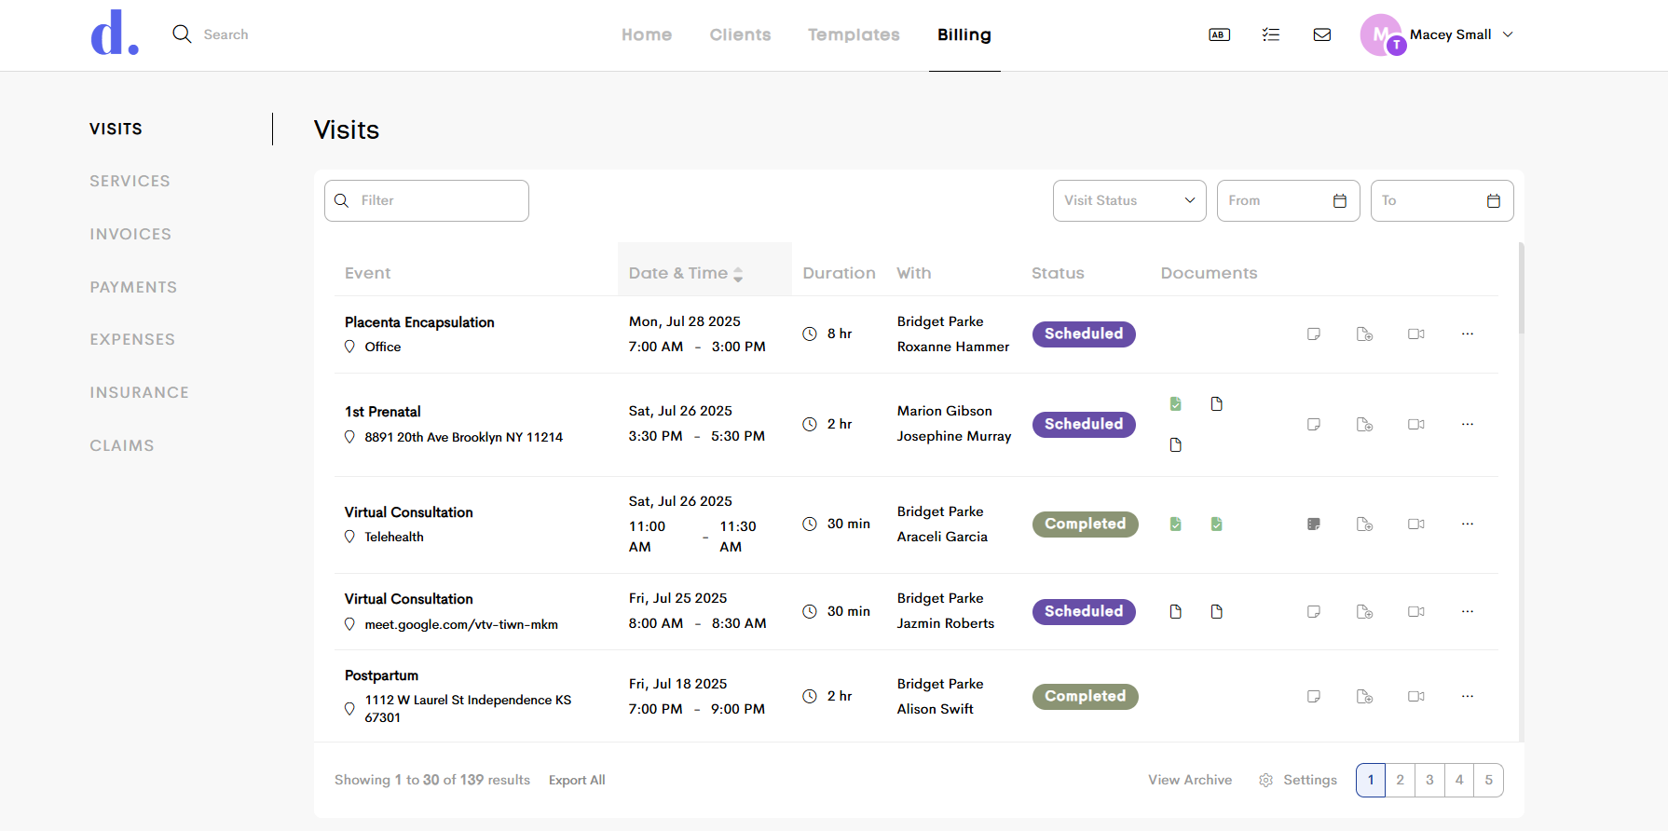
Task: Go to page 3 of results
Action: [x=1429, y=780]
